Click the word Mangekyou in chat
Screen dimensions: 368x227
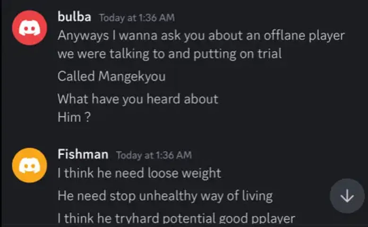(132, 77)
